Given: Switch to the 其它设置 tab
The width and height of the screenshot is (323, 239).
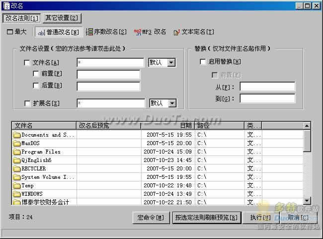Looking at the screenshot, I should coord(61,18).
